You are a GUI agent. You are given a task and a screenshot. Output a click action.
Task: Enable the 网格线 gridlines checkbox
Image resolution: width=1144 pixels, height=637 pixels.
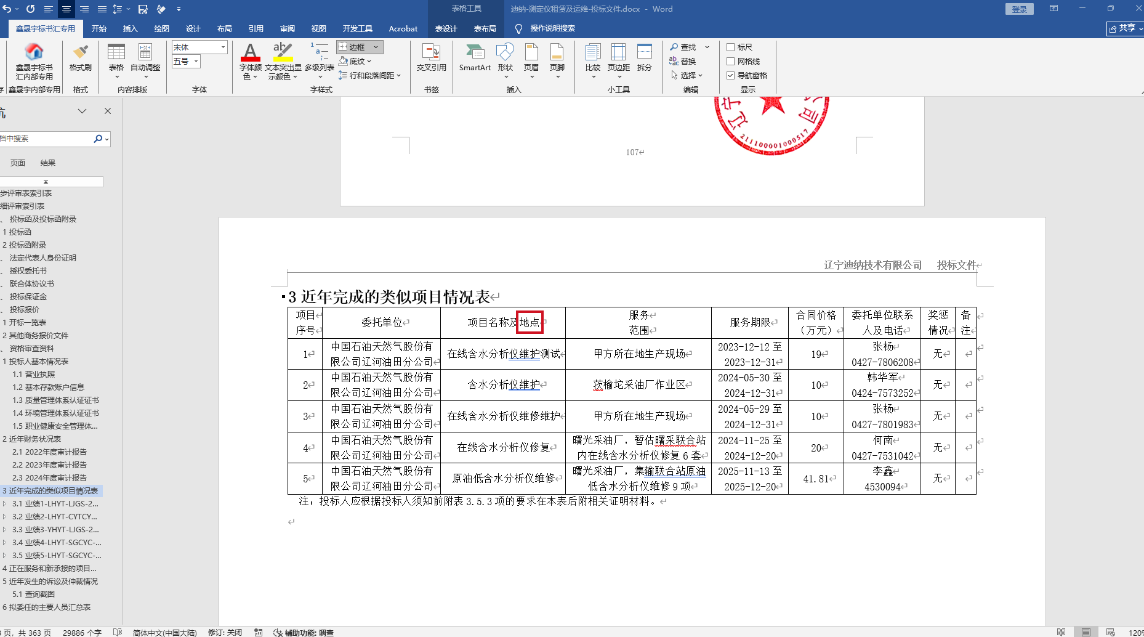click(730, 61)
